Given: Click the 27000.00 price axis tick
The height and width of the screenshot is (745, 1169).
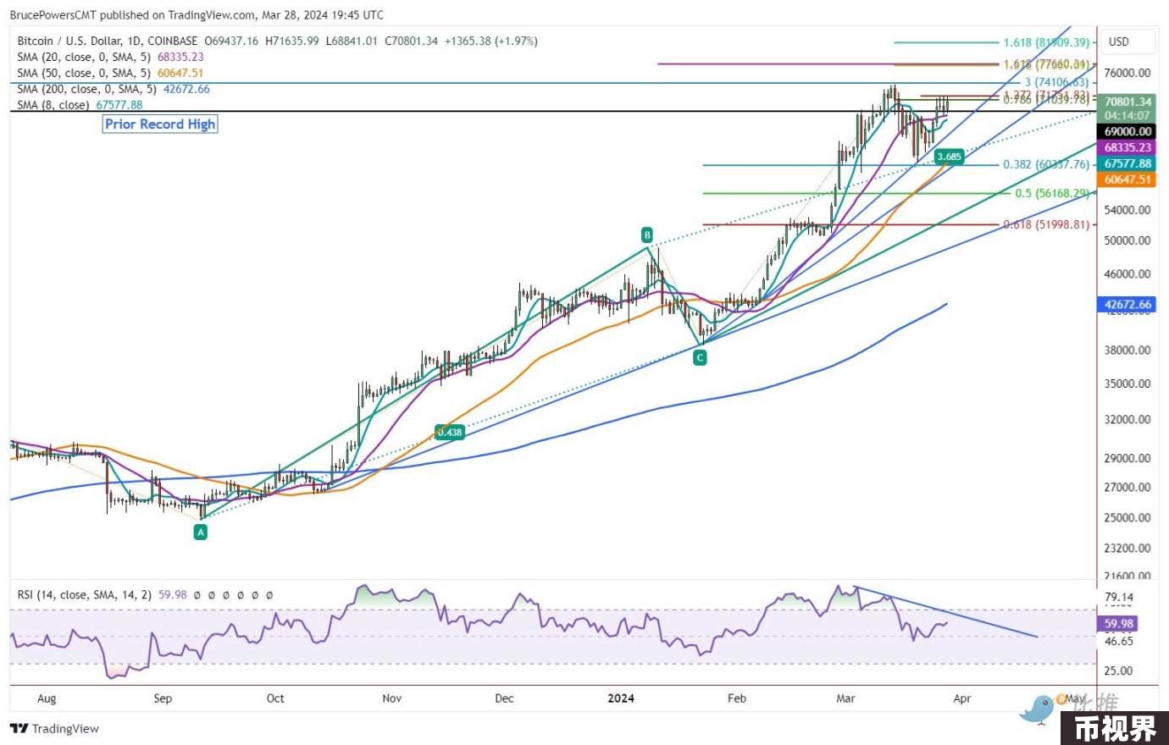Looking at the screenshot, I should pos(1128,488).
